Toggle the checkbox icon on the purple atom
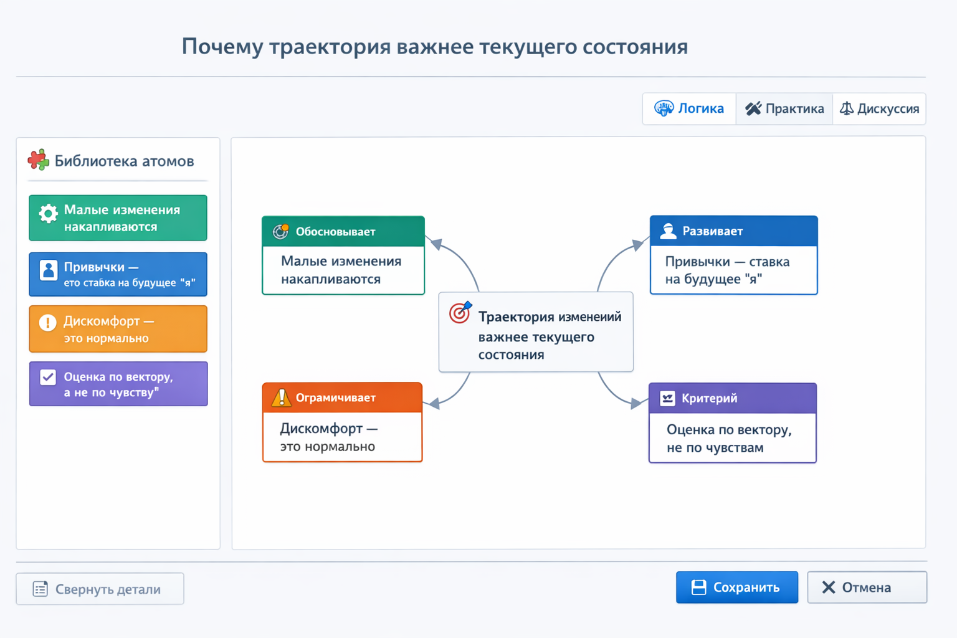The width and height of the screenshot is (957, 638). [x=47, y=376]
